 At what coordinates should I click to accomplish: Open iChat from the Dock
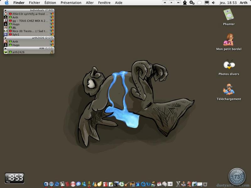78,184
